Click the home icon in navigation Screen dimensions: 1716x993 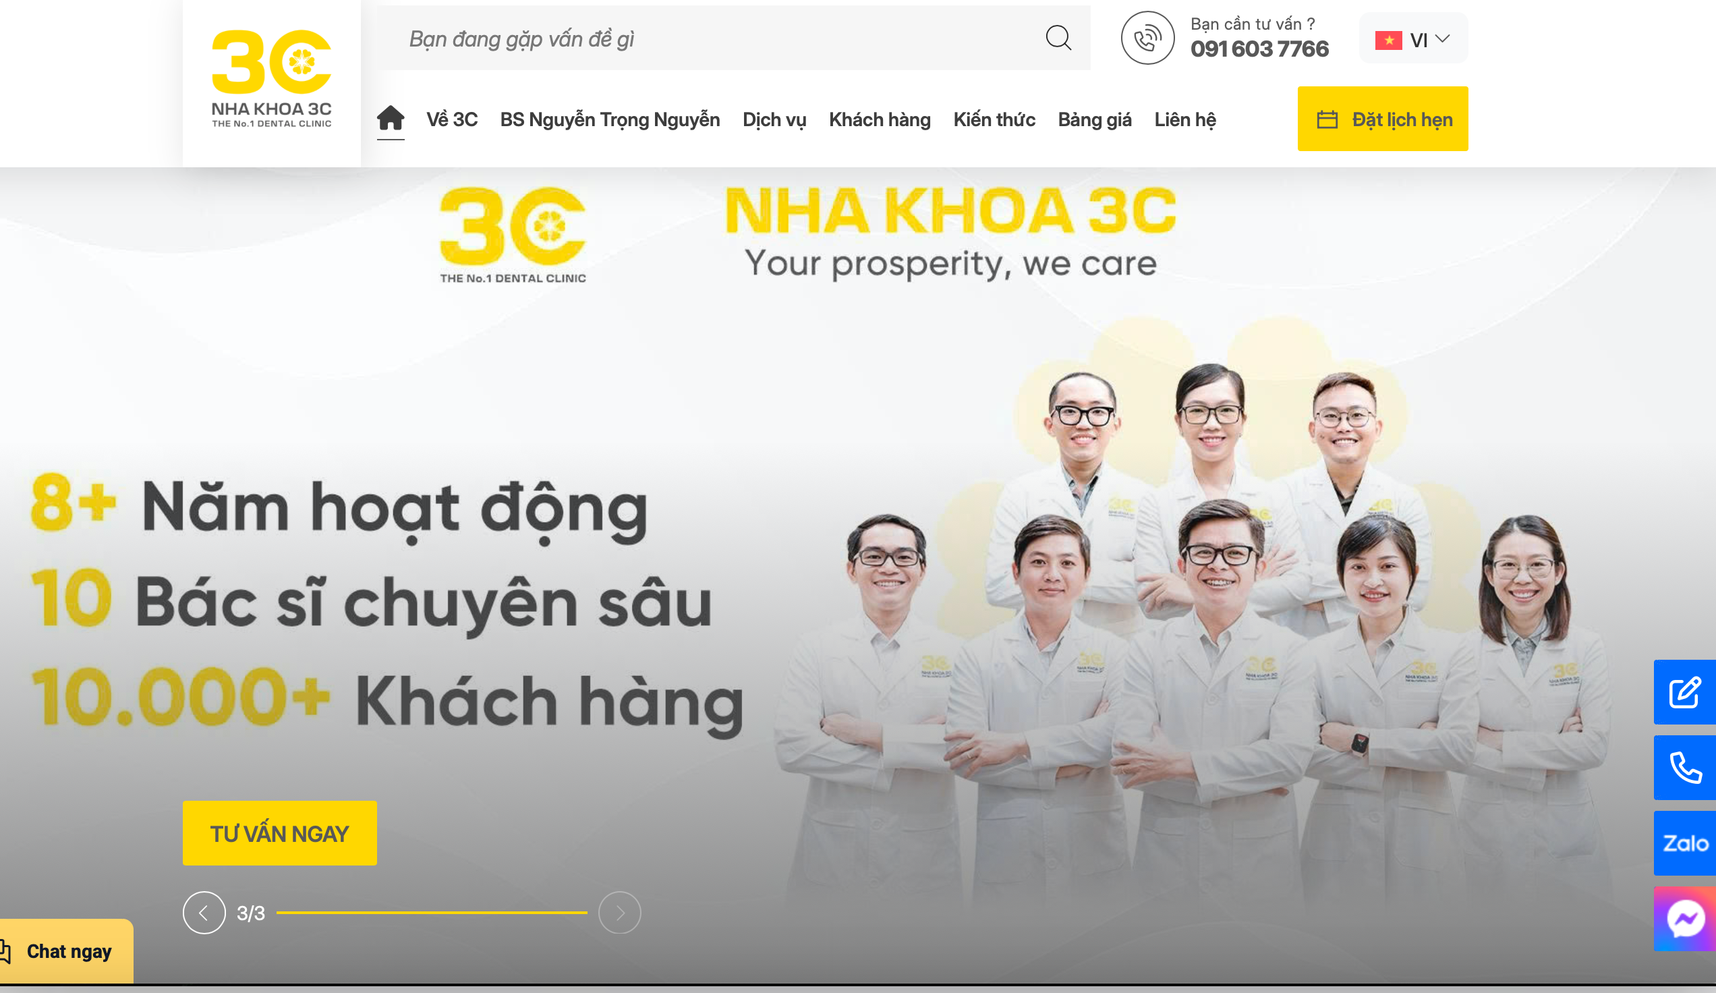point(390,119)
